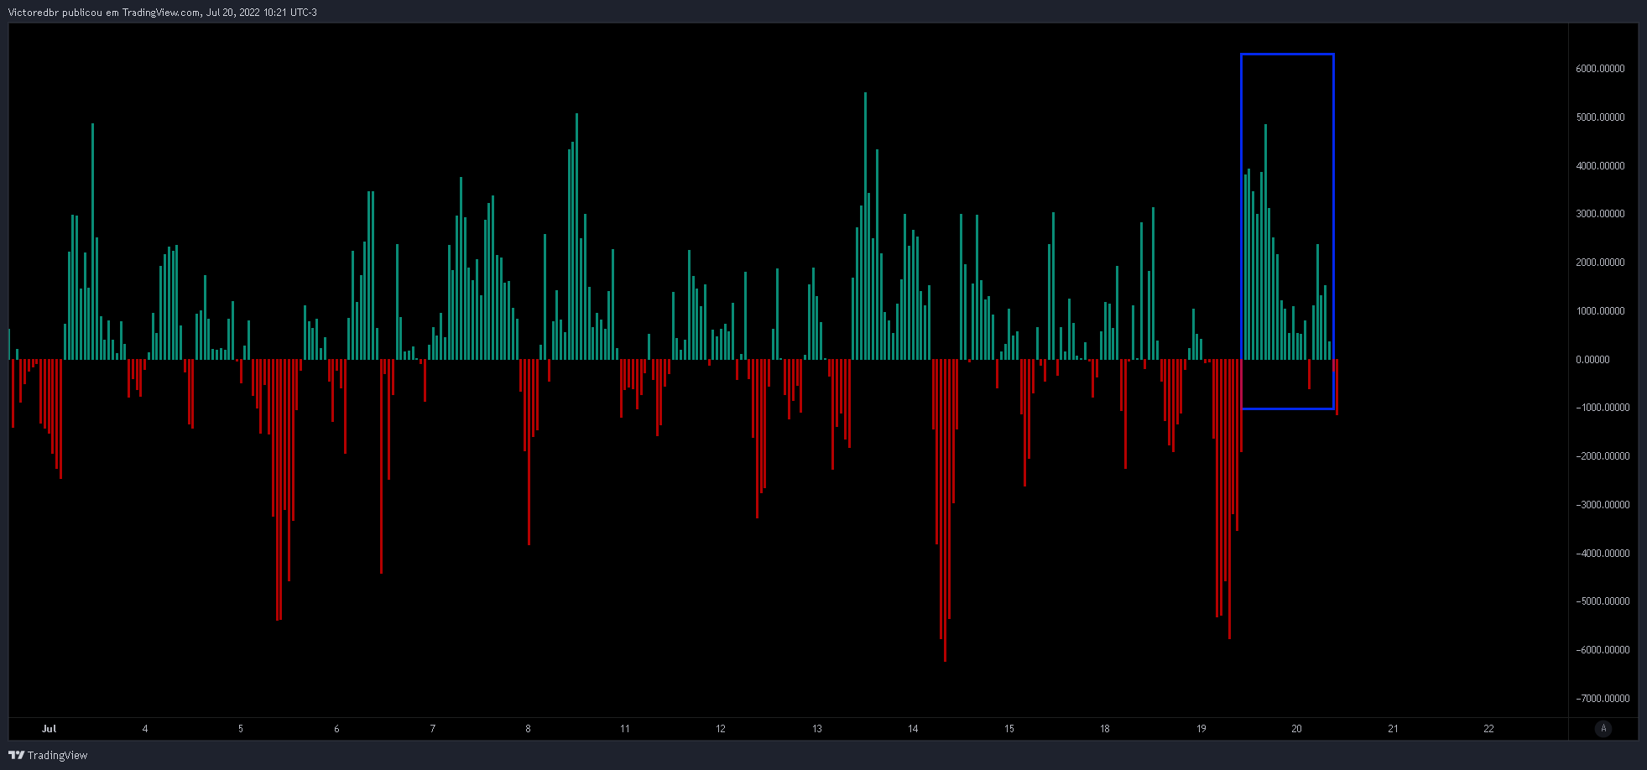
Task: Click date label '5' on time axis
Action: tap(241, 729)
